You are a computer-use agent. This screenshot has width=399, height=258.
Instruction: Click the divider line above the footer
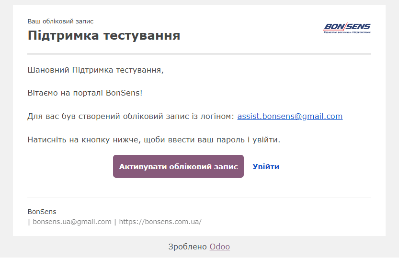click(199, 197)
